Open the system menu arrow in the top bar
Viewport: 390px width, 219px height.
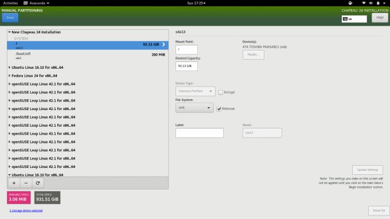pyautogui.click(x=384, y=3)
